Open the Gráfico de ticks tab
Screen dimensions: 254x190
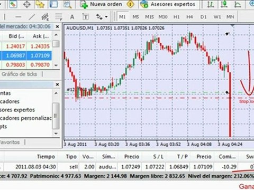point(19,74)
